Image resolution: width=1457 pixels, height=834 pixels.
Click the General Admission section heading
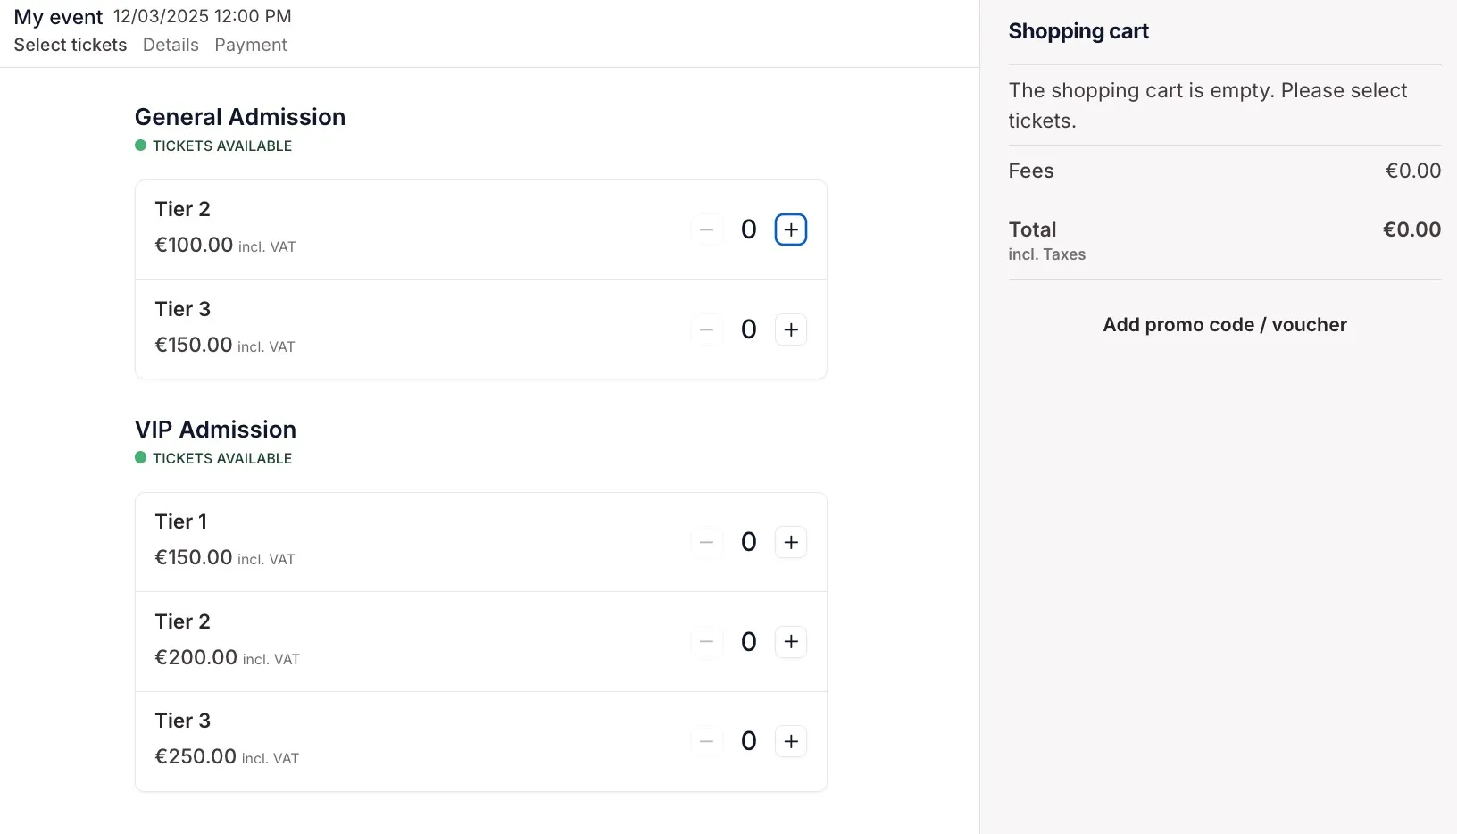coord(240,117)
